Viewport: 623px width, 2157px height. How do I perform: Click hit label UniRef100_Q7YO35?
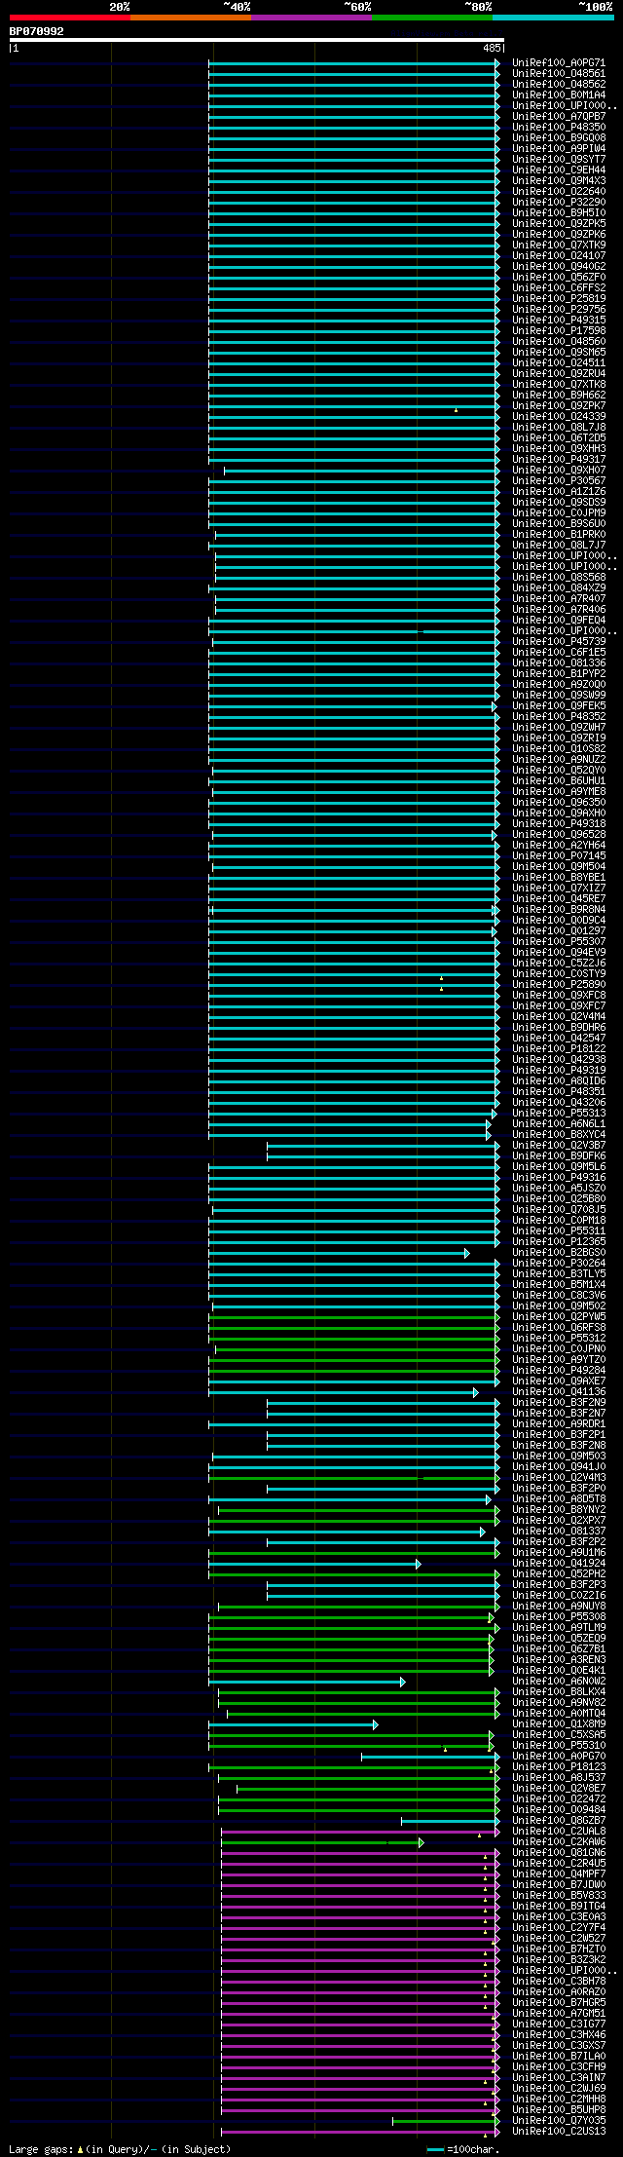(x=559, y=2120)
